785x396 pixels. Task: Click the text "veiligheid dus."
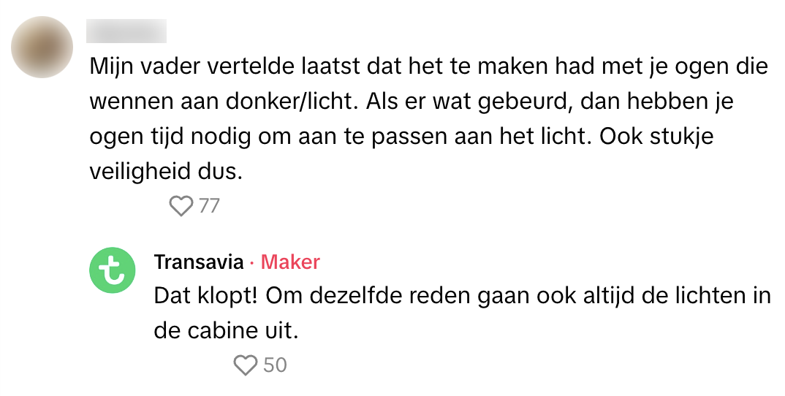point(165,171)
